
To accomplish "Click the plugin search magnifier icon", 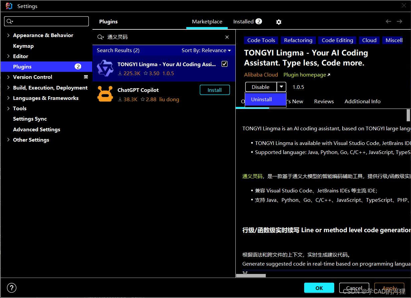I will point(100,37).
